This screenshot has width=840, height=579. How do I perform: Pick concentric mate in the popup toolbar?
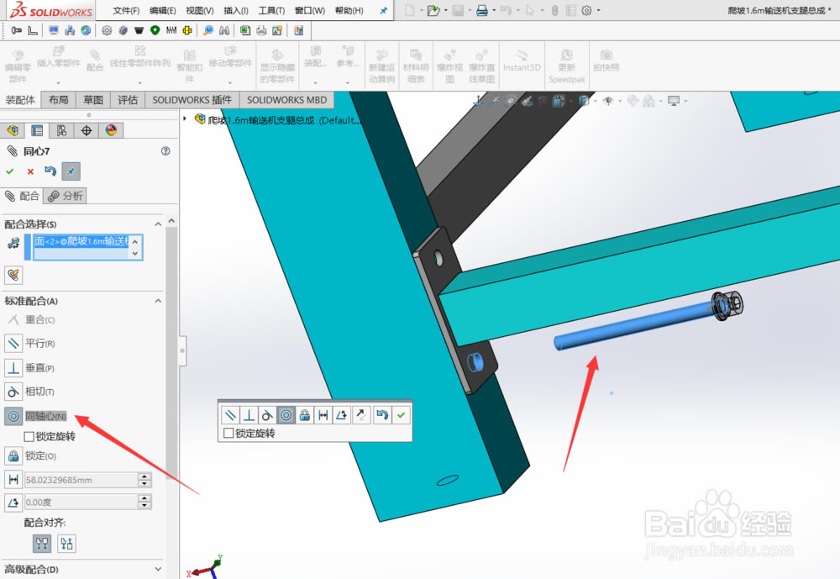pyautogui.click(x=286, y=415)
